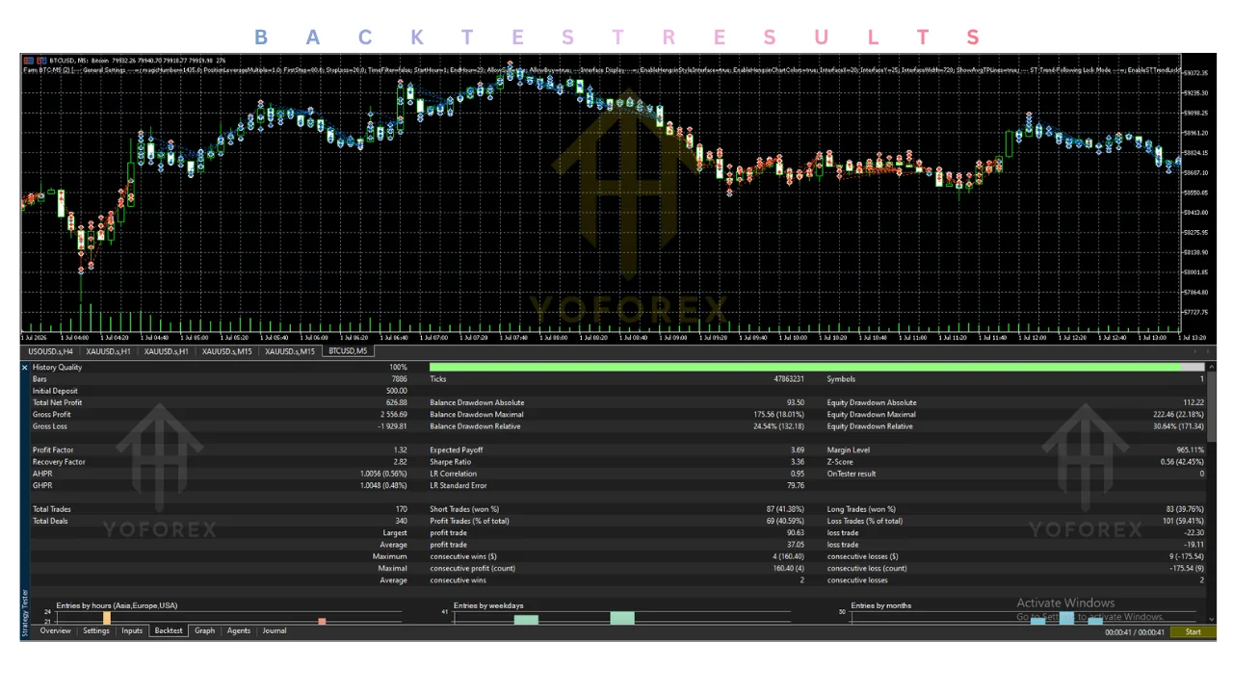Click the Sharpe Ratio value 3.36
1233x693 pixels.
click(798, 462)
